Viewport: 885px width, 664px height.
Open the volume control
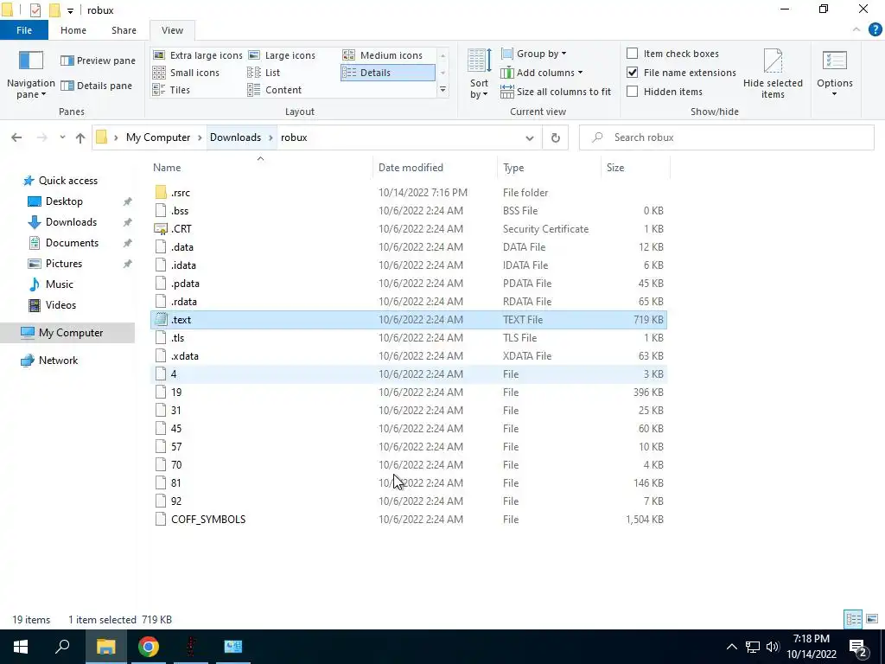click(x=773, y=647)
